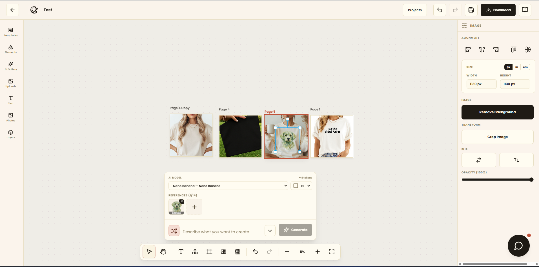Viewport: 539px width, 267px height.
Task: Open the guide book icon
Action: (x=525, y=10)
